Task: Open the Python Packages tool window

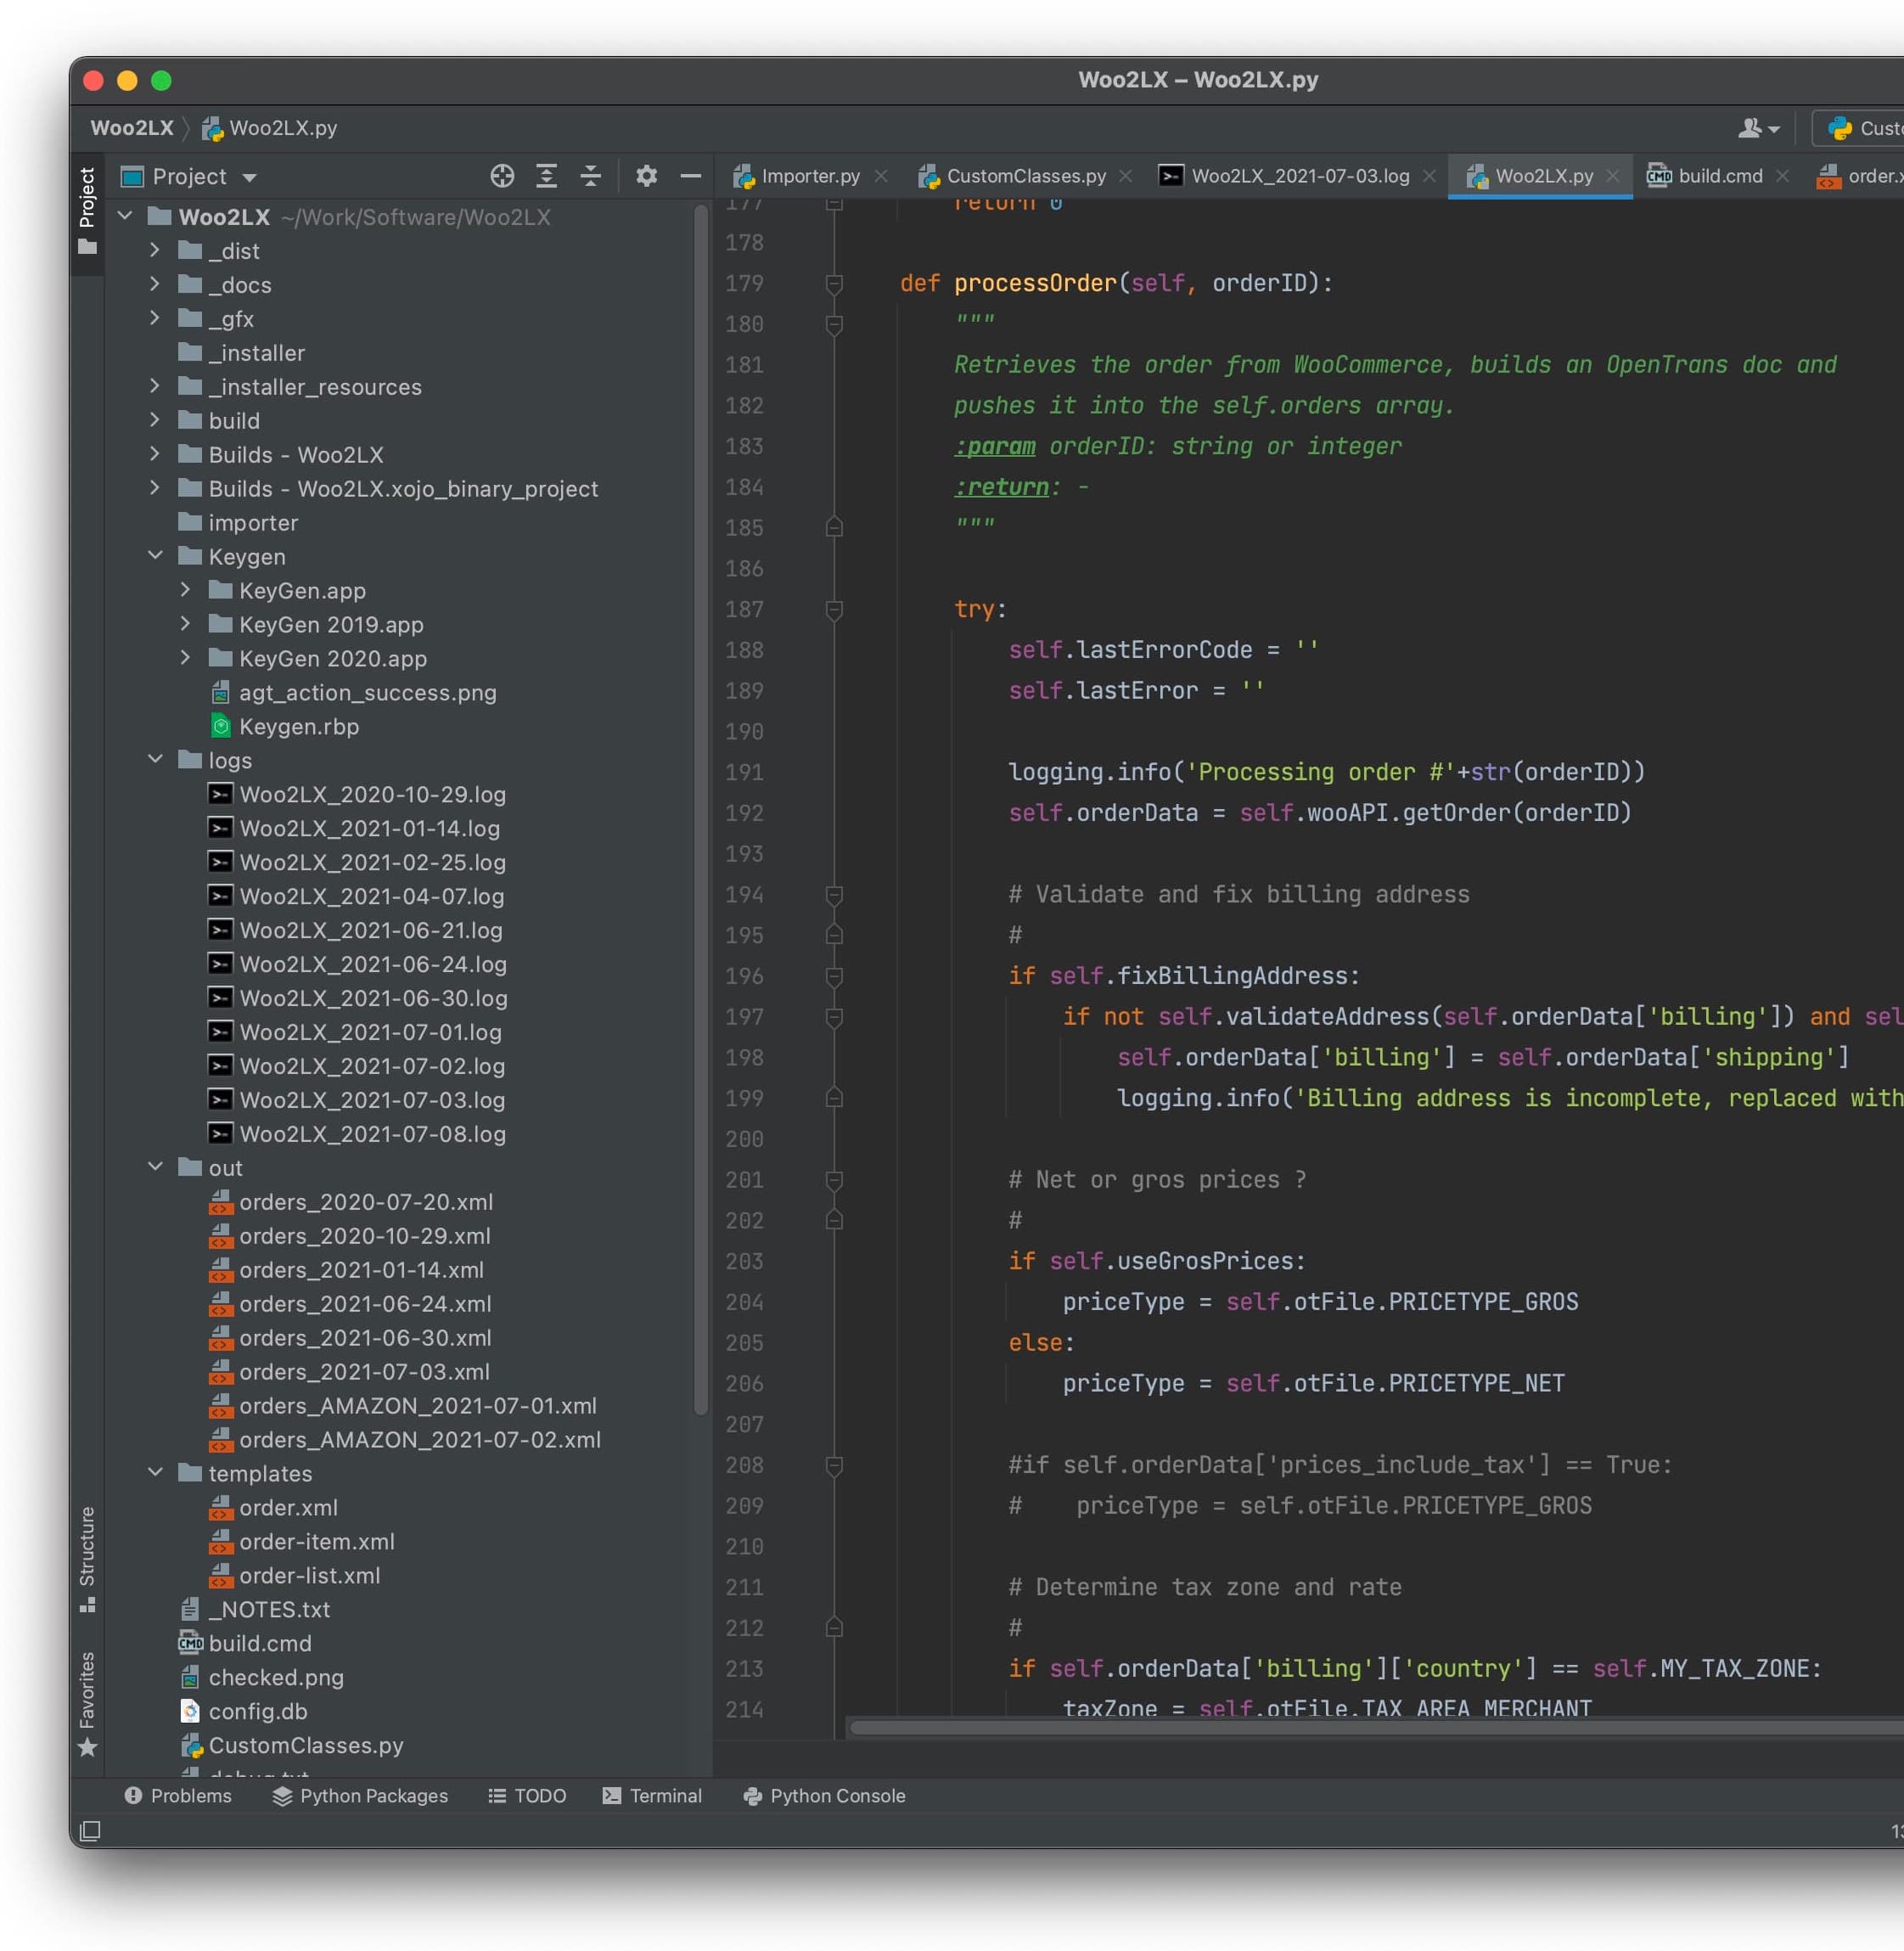Action: click(x=360, y=1796)
